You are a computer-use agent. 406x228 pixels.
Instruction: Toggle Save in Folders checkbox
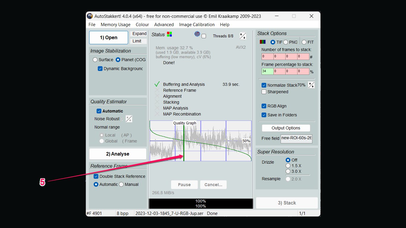(x=264, y=115)
